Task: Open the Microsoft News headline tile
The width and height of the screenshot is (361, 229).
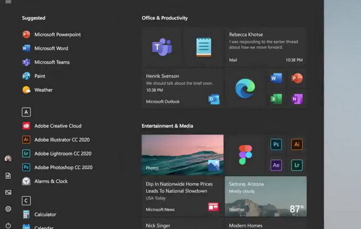Action: (182, 196)
